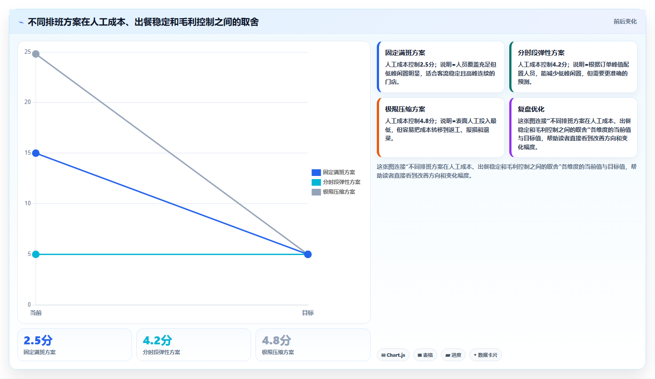The image size is (655, 379).
Task: Click the 数据卡片 tag
Action: (485, 355)
